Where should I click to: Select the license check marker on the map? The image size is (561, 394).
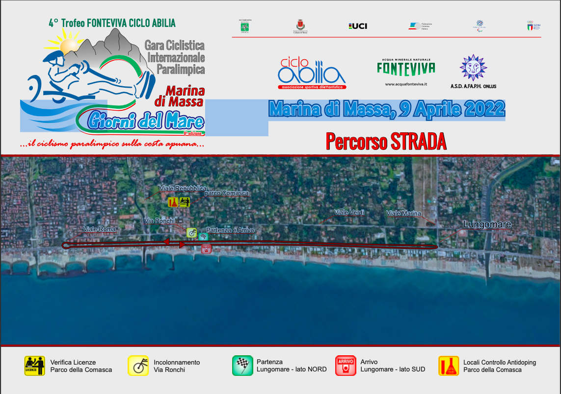[185, 202]
